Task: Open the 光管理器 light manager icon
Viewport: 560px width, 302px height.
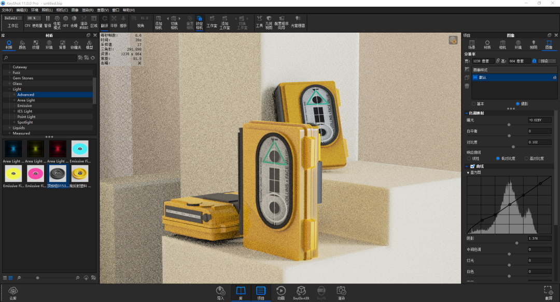Action: point(298,21)
